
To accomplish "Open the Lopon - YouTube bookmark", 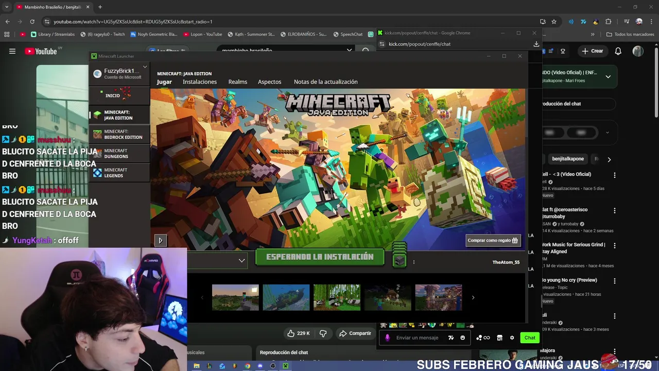I will [203, 35].
